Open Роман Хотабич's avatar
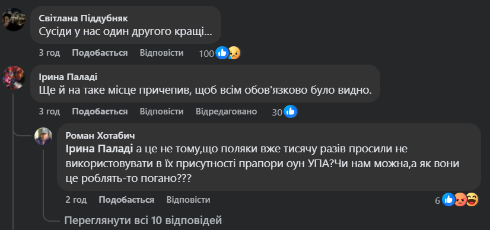Viewport: 490px width, 230px height. [43, 136]
